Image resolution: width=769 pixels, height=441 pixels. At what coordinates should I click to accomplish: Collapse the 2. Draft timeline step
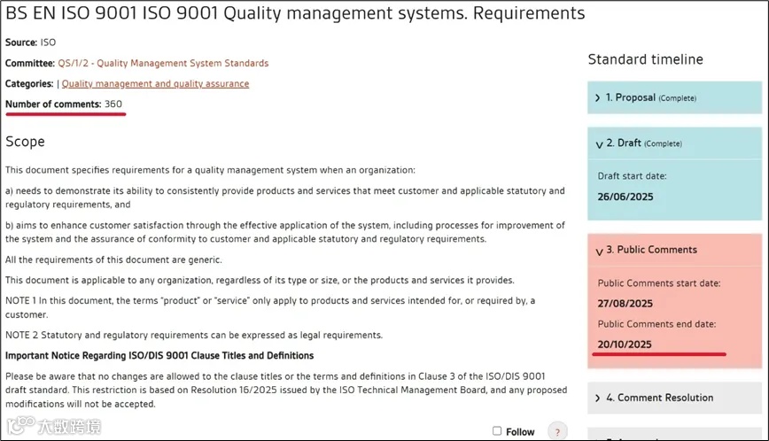674,143
